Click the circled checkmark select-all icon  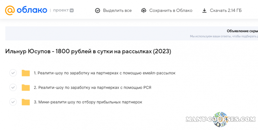(97, 11)
